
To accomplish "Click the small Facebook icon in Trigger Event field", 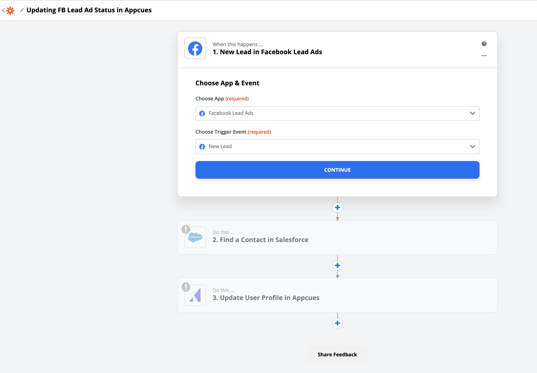I will 202,147.
